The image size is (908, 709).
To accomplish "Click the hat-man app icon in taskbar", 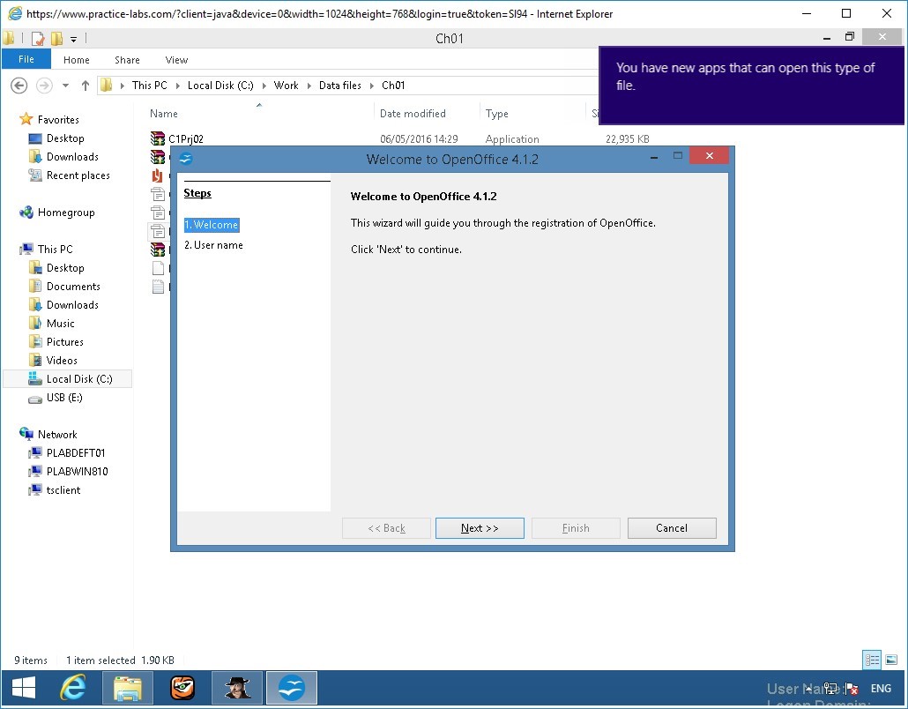I will (x=237, y=688).
